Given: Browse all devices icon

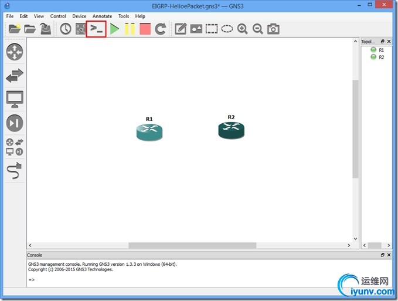Looking at the screenshot, I should tap(15, 147).
